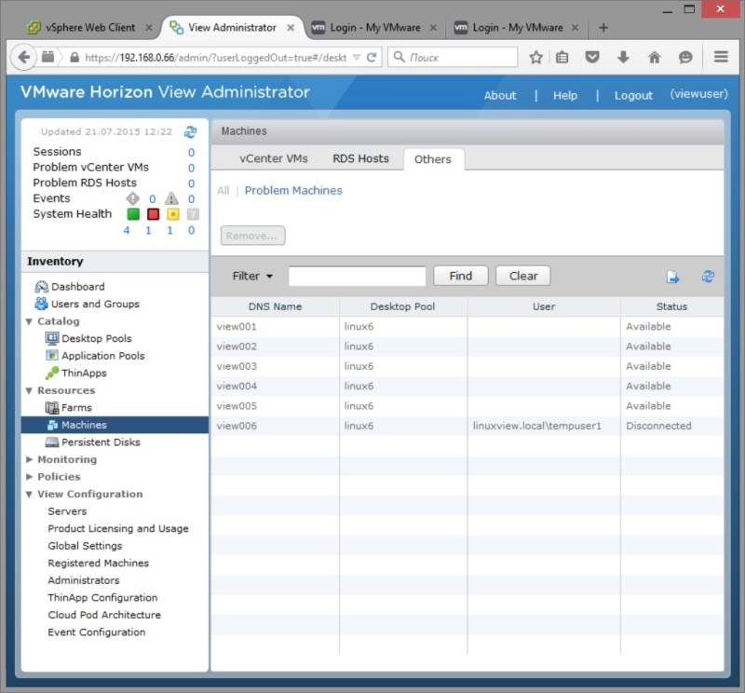Switch to the RDS Hosts tab

pyautogui.click(x=360, y=158)
